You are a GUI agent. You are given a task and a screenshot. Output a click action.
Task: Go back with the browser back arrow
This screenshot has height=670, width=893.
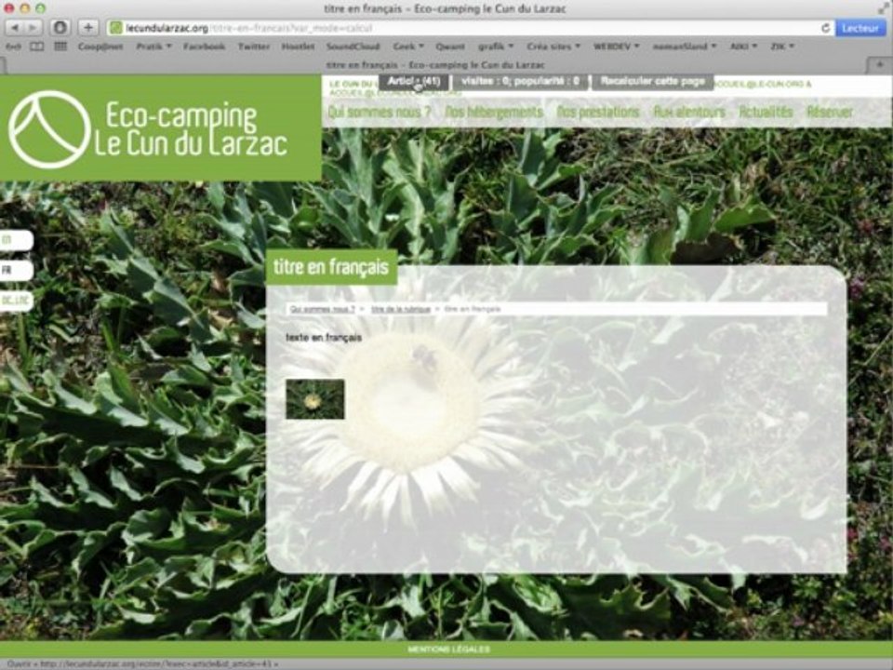coord(15,27)
